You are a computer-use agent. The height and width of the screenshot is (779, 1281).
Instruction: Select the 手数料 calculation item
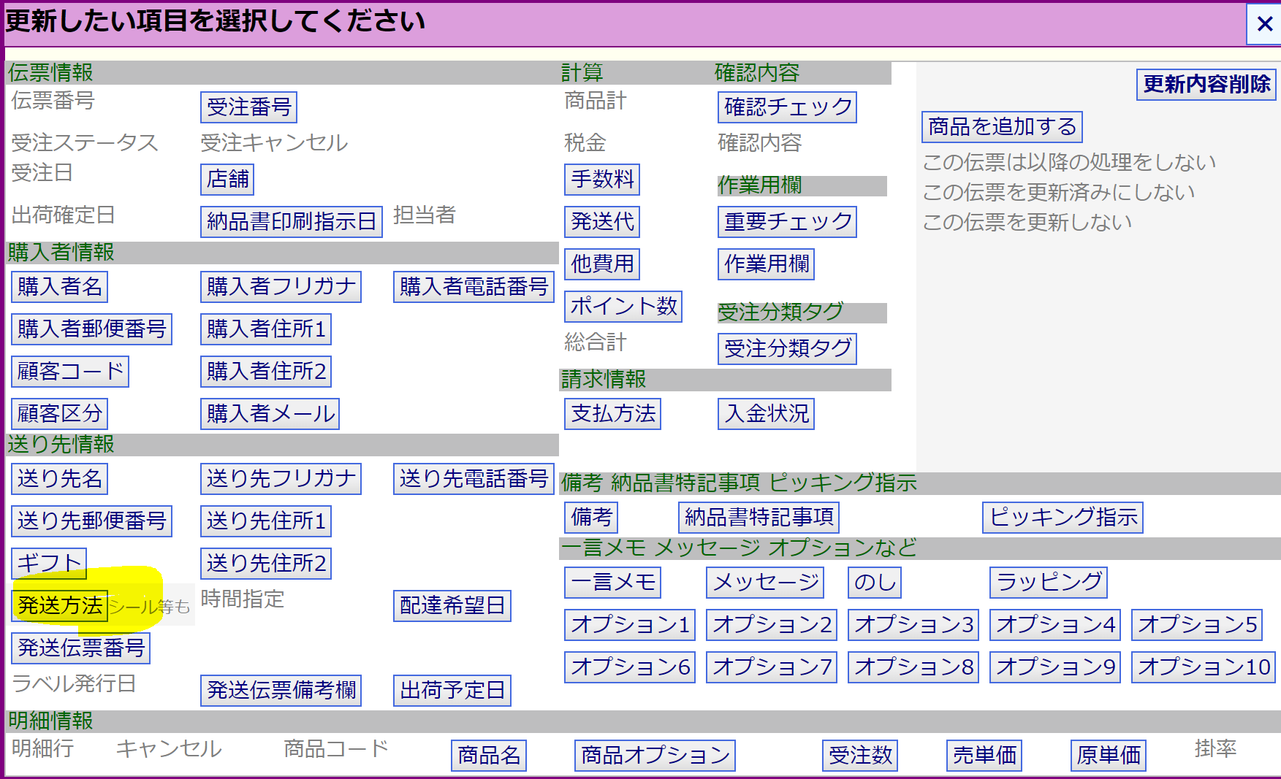coord(602,179)
